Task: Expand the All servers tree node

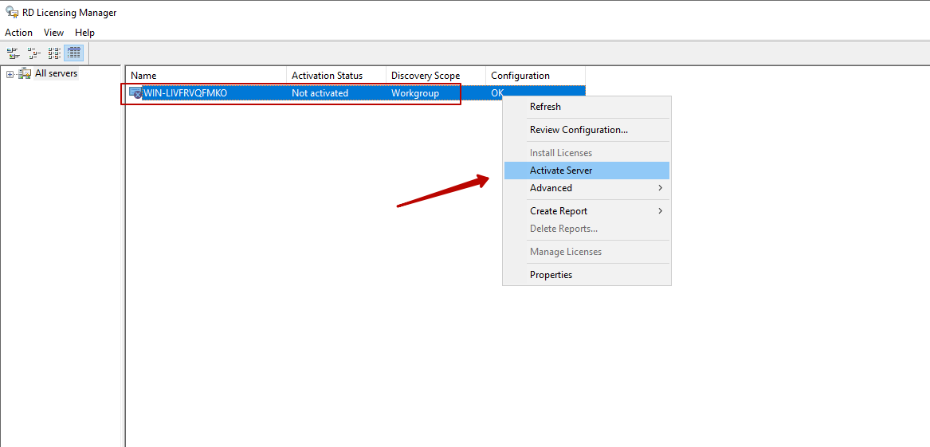Action: point(10,74)
